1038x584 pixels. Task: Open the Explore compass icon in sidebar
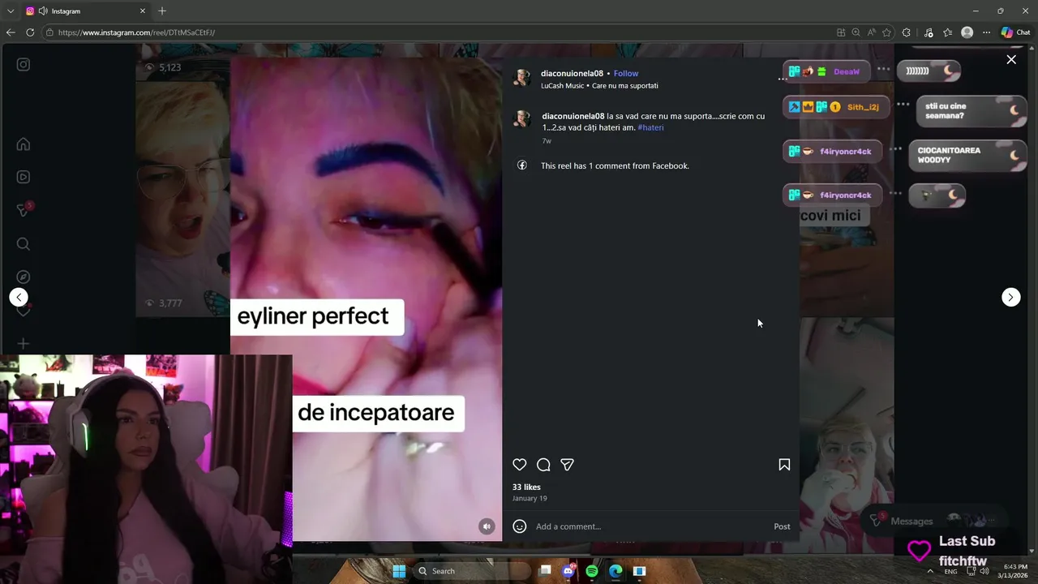24,277
